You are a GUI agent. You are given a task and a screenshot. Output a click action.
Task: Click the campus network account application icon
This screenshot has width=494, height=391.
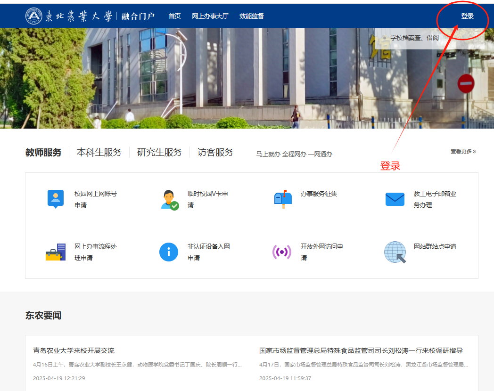[x=55, y=199]
